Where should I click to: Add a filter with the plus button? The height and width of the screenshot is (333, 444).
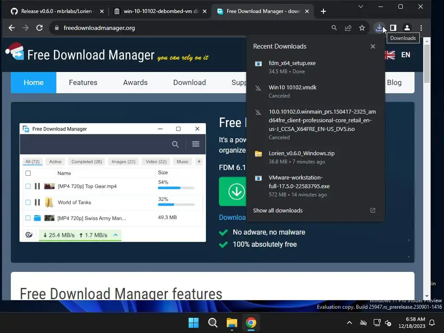click(199, 161)
